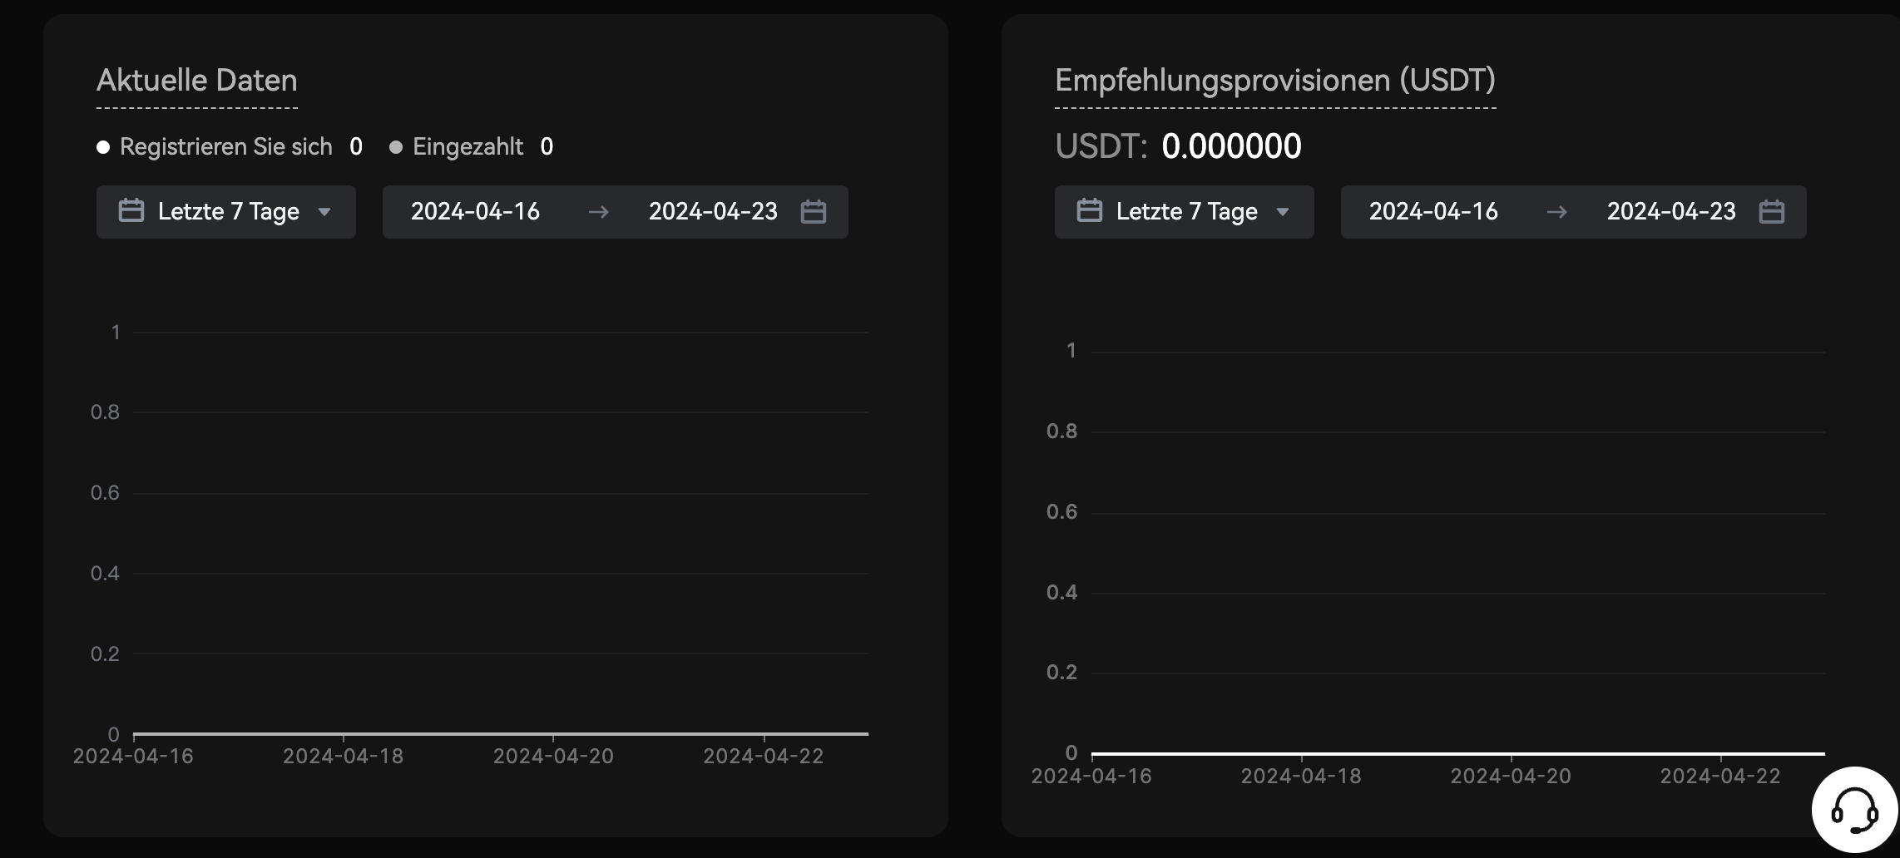Edit end date 2024-04-23 in Empfehlungsprovisionen
The image size is (1900, 858).
pyautogui.click(x=1671, y=212)
